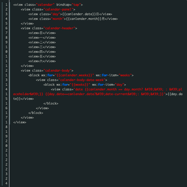187x187 pixels.
Task: Click the <view>四</view> header line
Action: coord(42,52)
